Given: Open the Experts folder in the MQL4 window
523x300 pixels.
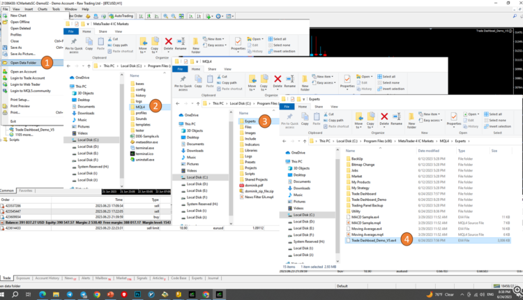Looking at the screenshot, I should [x=250, y=121].
